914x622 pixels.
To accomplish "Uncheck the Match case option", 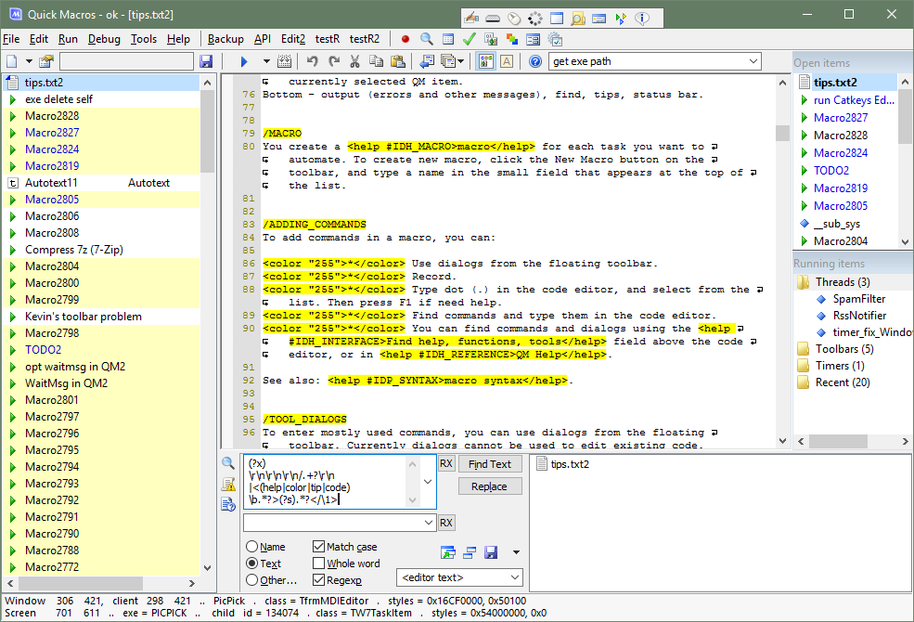I will point(319,547).
